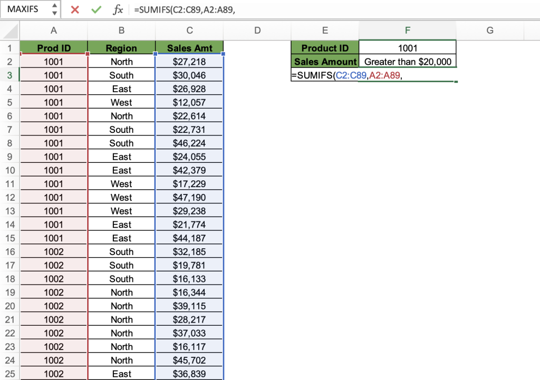Select the Region value South in row 3
This screenshot has height=380, width=540.
coord(121,75)
